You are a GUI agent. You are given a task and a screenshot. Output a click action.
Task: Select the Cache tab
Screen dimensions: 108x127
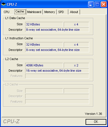20,12
